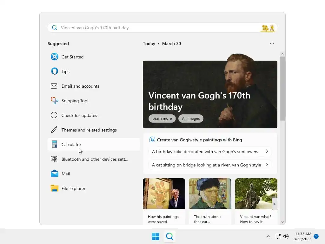Click the 'Themes and related settings' label

[x=89, y=130]
